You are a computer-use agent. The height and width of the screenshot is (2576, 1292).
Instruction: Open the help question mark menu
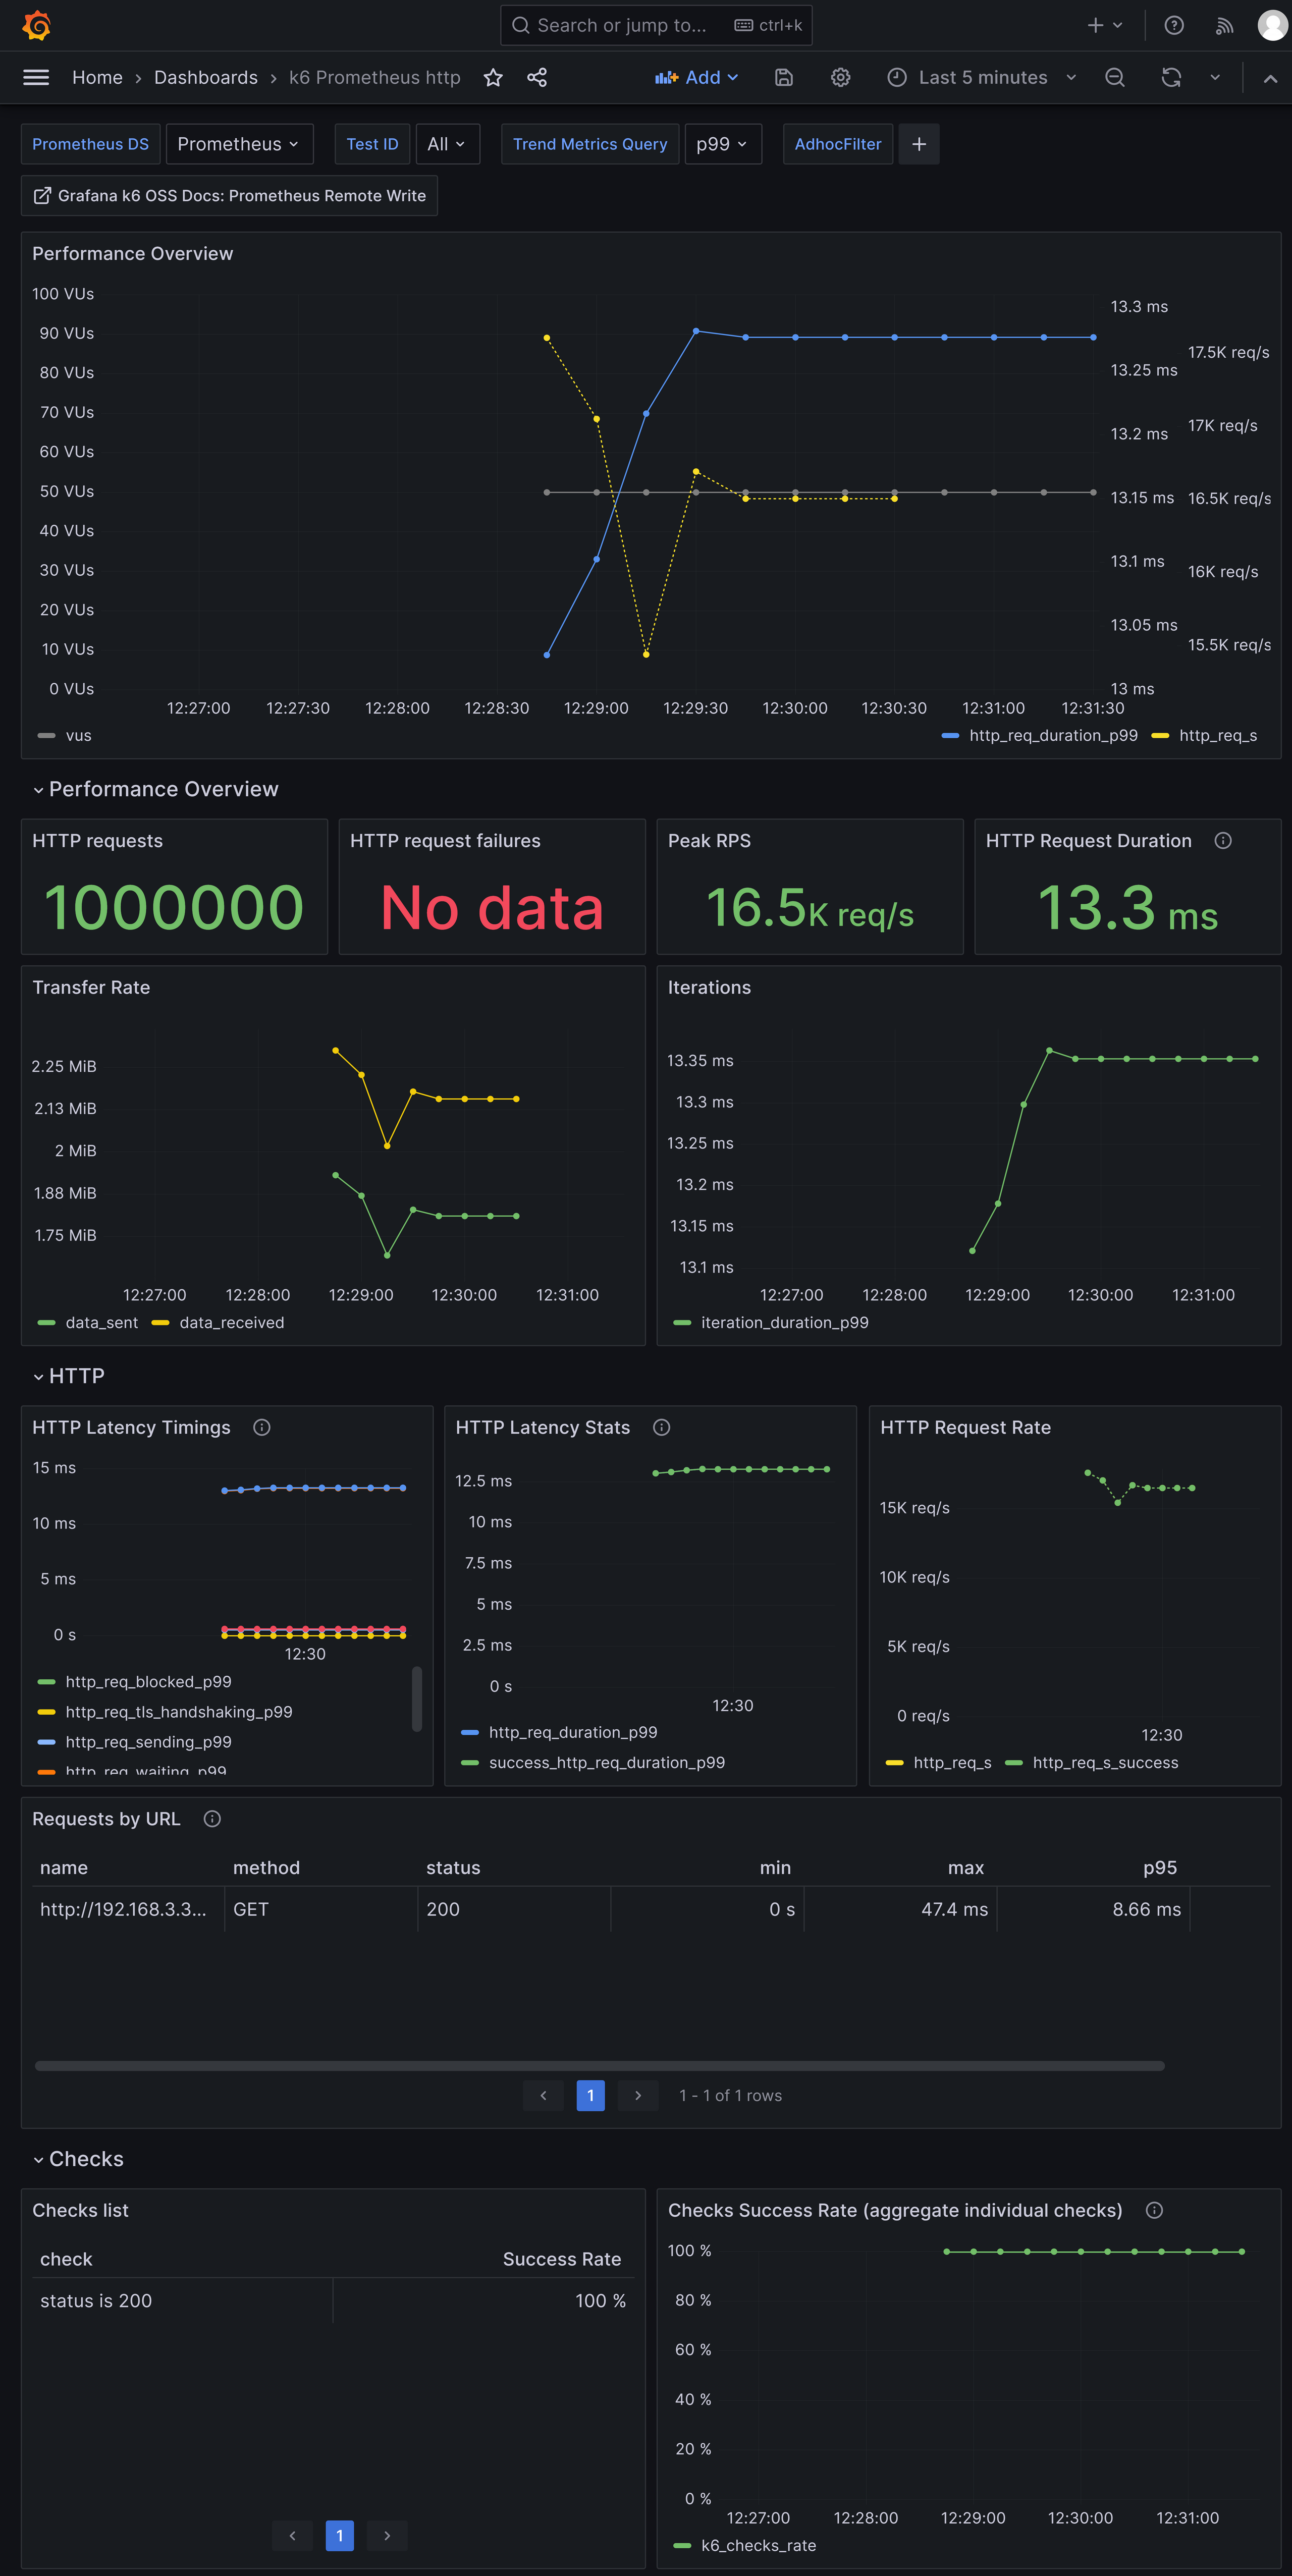(1175, 25)
